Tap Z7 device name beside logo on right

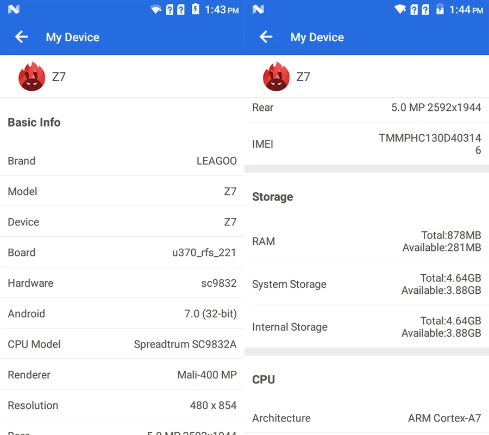point(303,77)
